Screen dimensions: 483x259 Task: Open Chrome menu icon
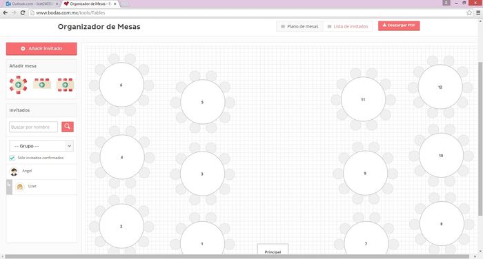pyautogui.click(x=478, y=12)
